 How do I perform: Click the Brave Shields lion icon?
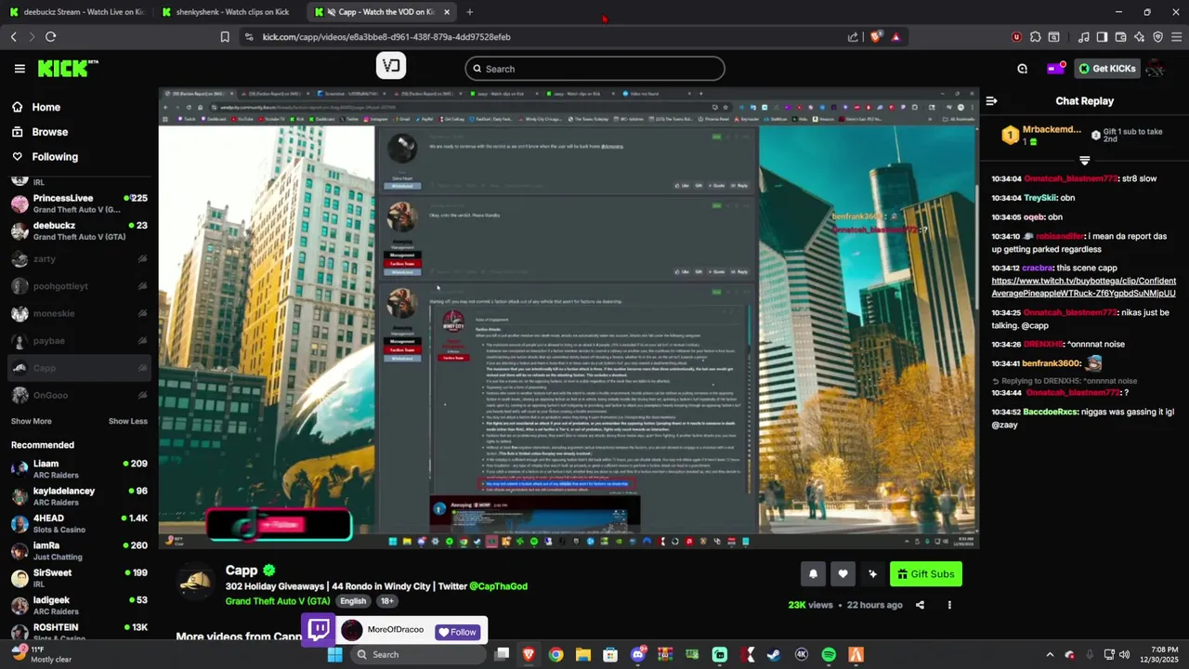click(x=878, y=37)
